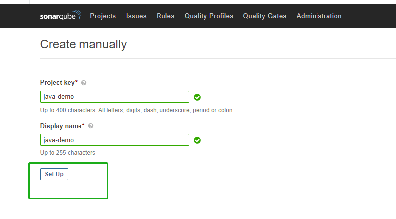The width and height of the screenshot is (396, 219).
Task: Open the Administration menu
Action: point(319,16)
